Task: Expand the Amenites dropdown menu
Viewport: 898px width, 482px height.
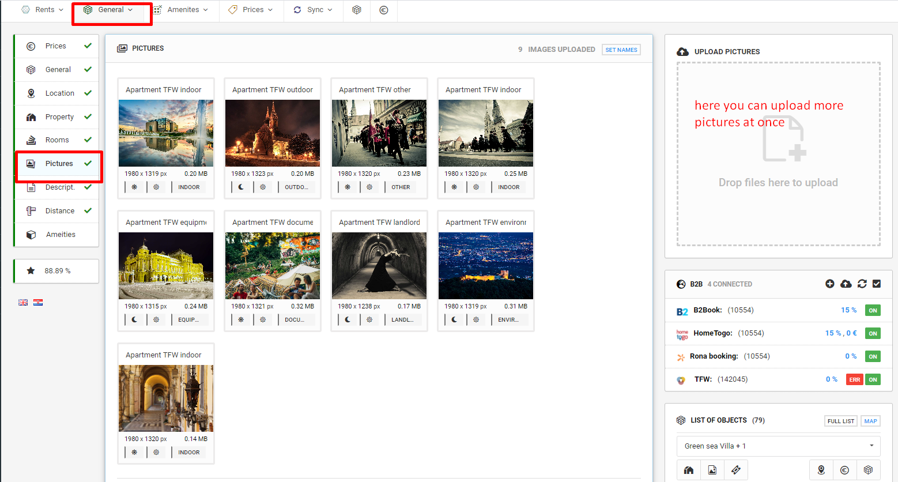Action: click(180, 10)
